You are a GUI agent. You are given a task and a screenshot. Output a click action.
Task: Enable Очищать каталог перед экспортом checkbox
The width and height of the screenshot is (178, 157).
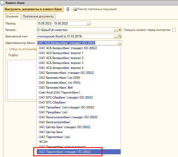174,30
